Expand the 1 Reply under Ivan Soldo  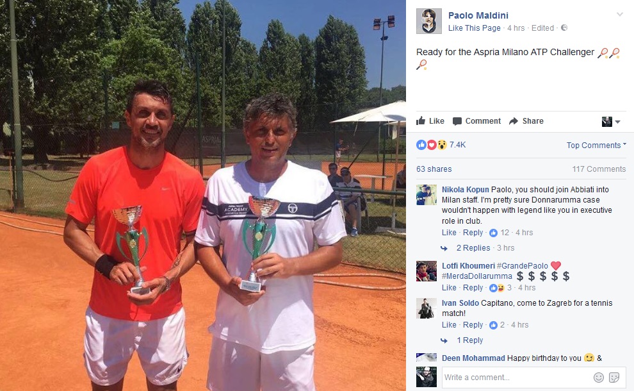coord(470,340)
